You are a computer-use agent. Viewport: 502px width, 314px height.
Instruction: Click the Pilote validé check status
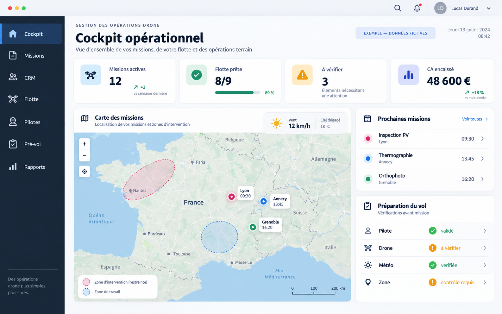tap(433, 231)
